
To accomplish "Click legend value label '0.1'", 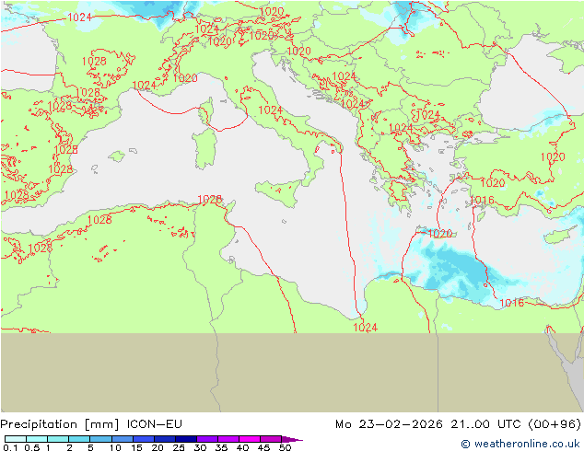I will (10, 447).
